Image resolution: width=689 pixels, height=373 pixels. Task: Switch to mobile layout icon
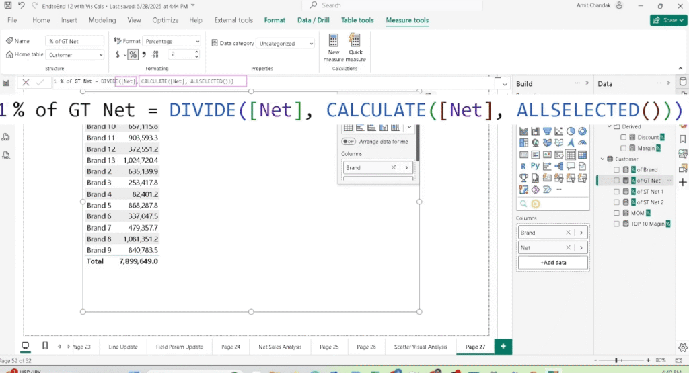tap(45, 346)
